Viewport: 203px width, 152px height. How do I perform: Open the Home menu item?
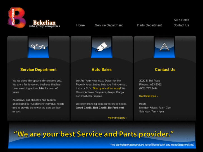coord(80,25)
